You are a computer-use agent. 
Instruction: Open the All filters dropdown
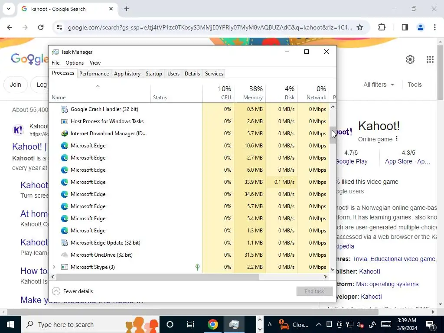pos(379,85)
